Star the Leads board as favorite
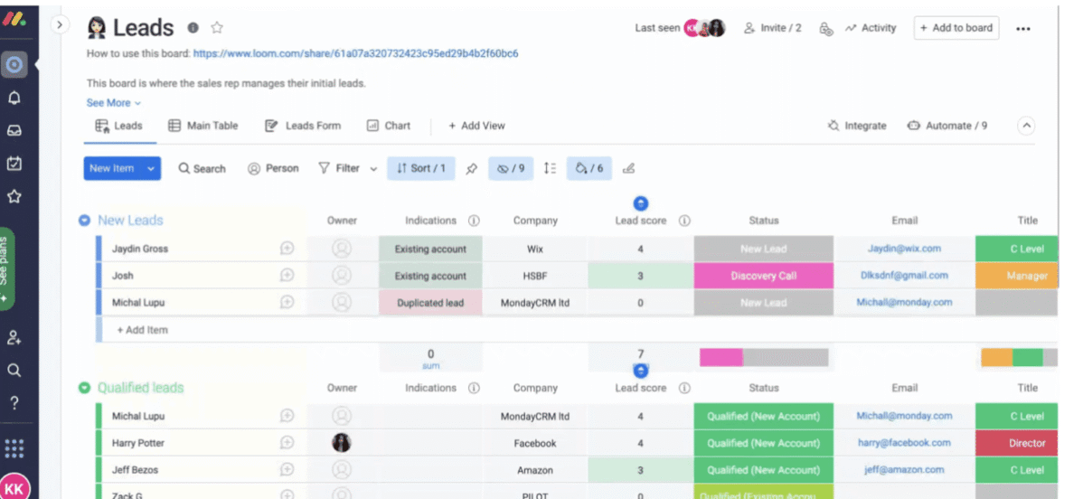The height and width of the screenshot is (499, 1083). pyautogui.click(x=217, y=28)
